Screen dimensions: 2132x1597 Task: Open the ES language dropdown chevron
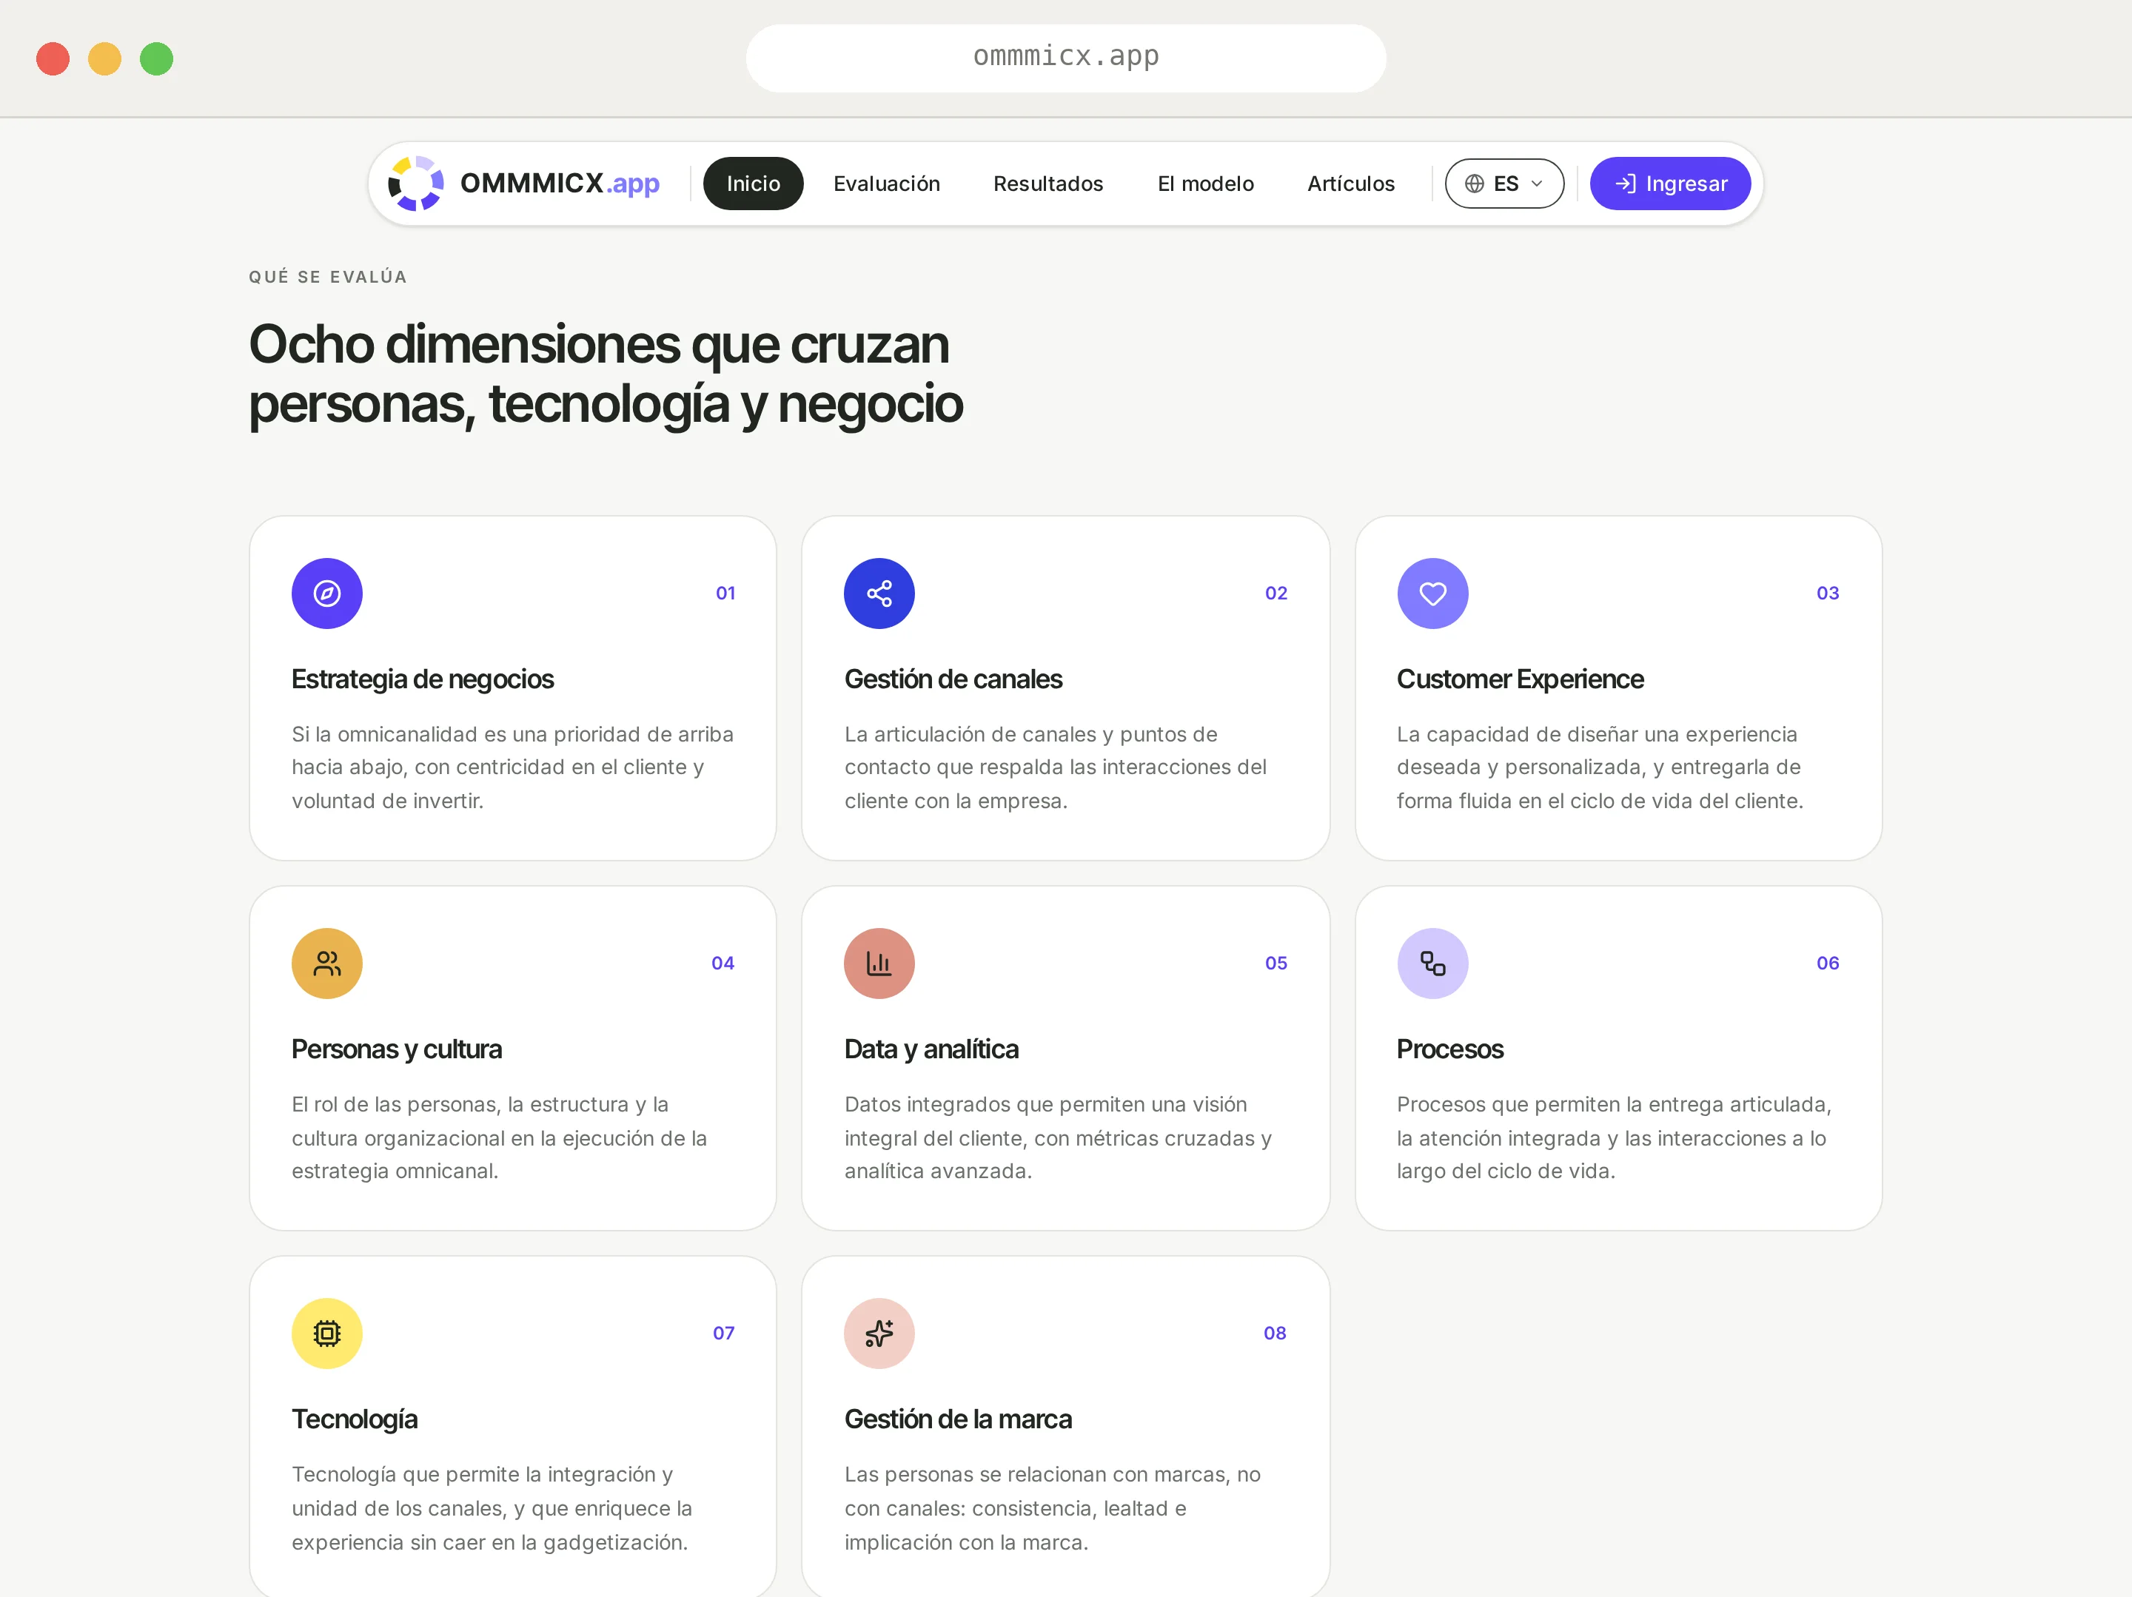click(1536, 183)
